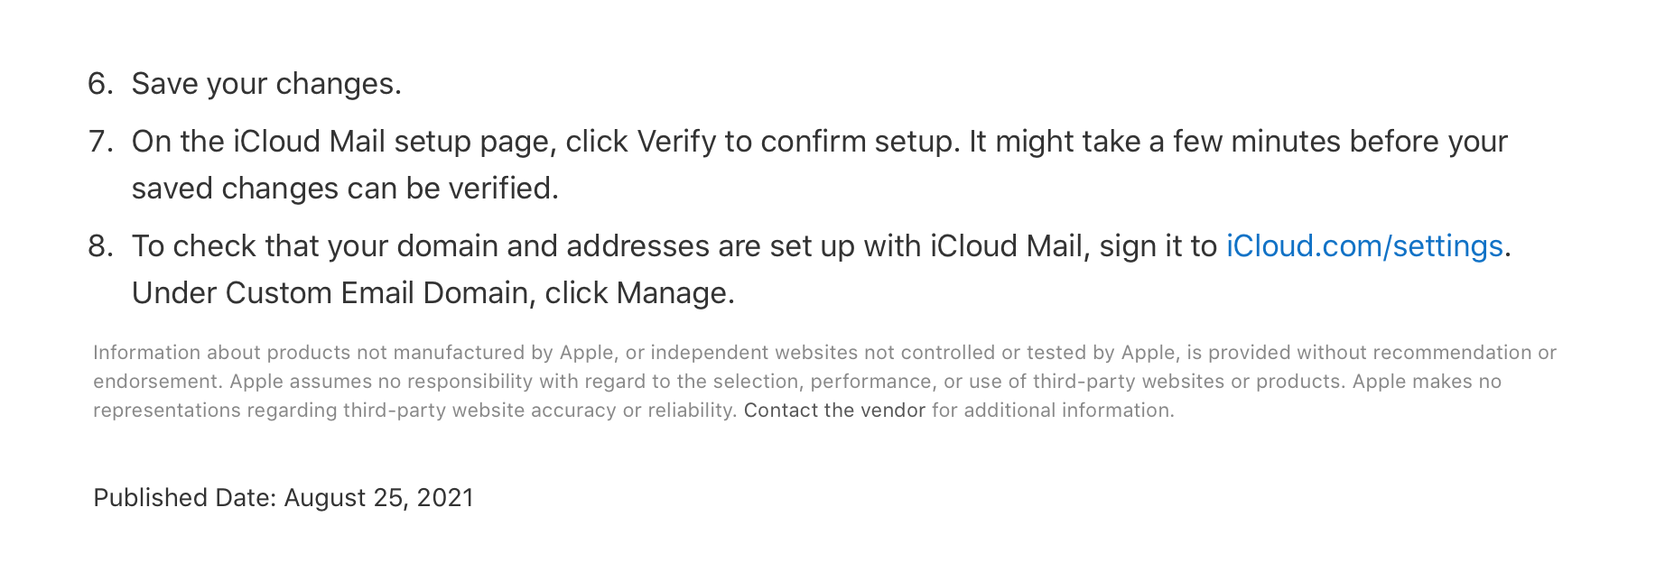Click the Under Custom Email Domain line
The height and width of the screenshot is (563, 1665).
[433, 293]
